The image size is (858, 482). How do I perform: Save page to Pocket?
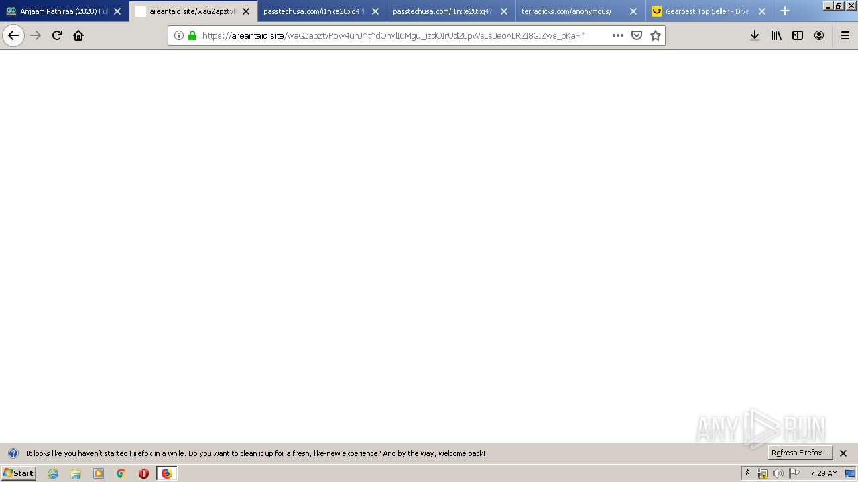[x=637, y=35]
